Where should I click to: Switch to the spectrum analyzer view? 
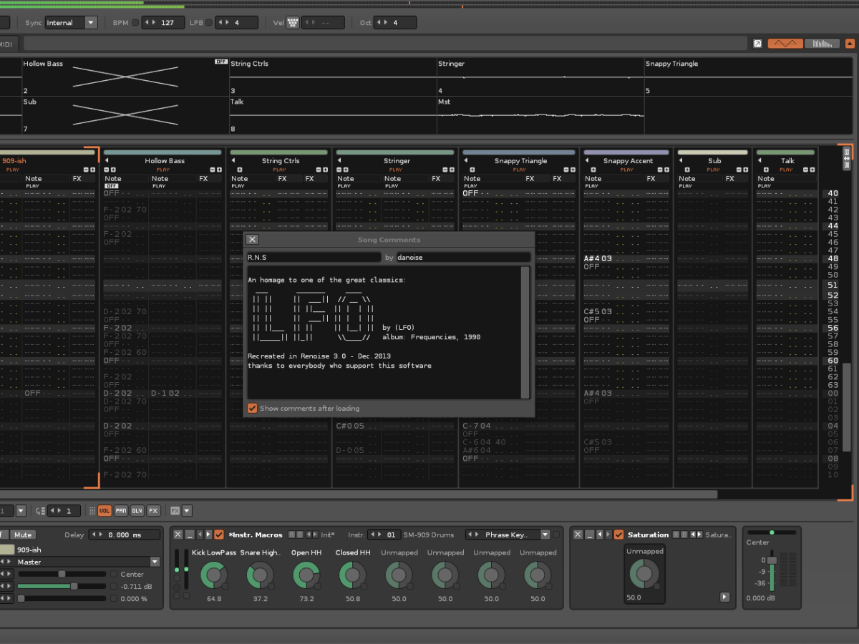pos(822,44)
